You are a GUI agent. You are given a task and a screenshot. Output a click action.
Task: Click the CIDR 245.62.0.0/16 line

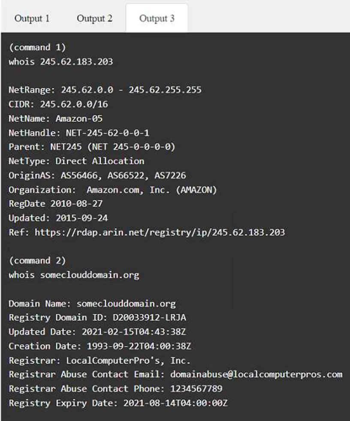58,104
